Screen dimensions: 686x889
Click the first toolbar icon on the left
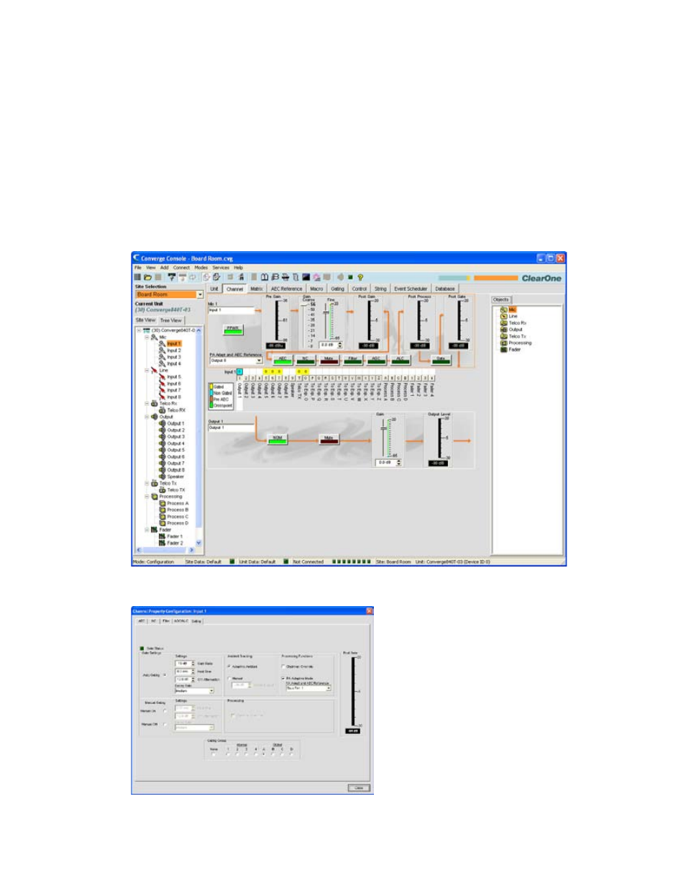pyautogui.click(x=137, y=277)
